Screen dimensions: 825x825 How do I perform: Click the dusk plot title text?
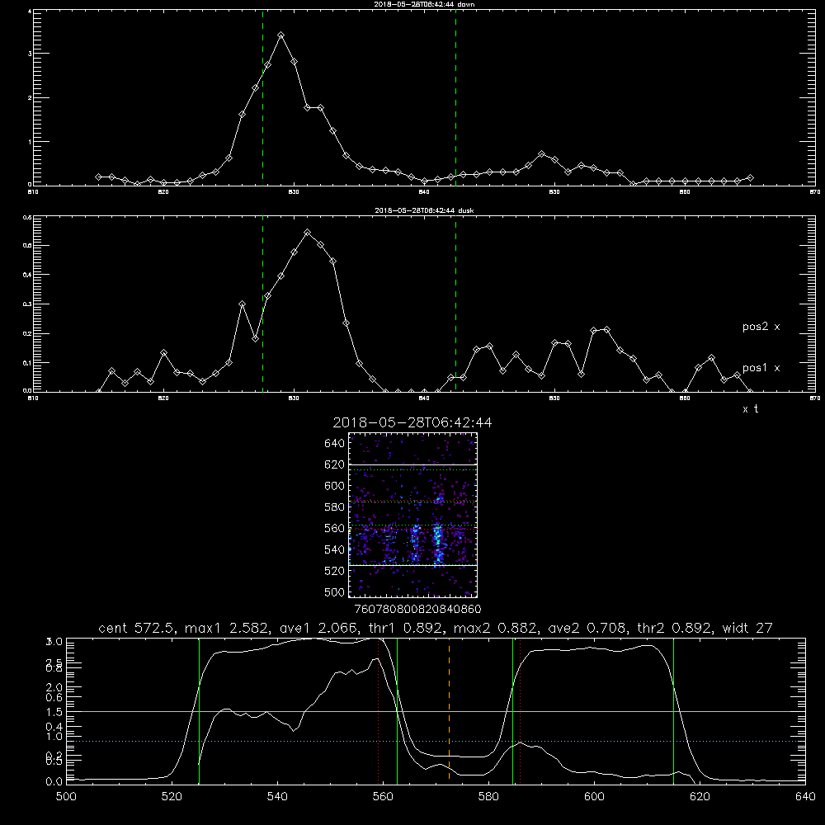pos(424,210)
